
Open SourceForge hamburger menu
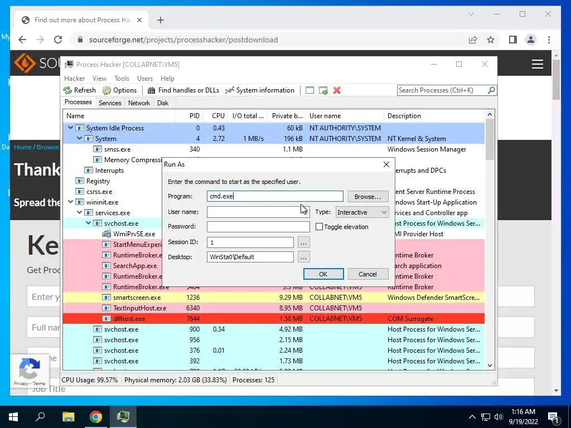coord(538,64)
